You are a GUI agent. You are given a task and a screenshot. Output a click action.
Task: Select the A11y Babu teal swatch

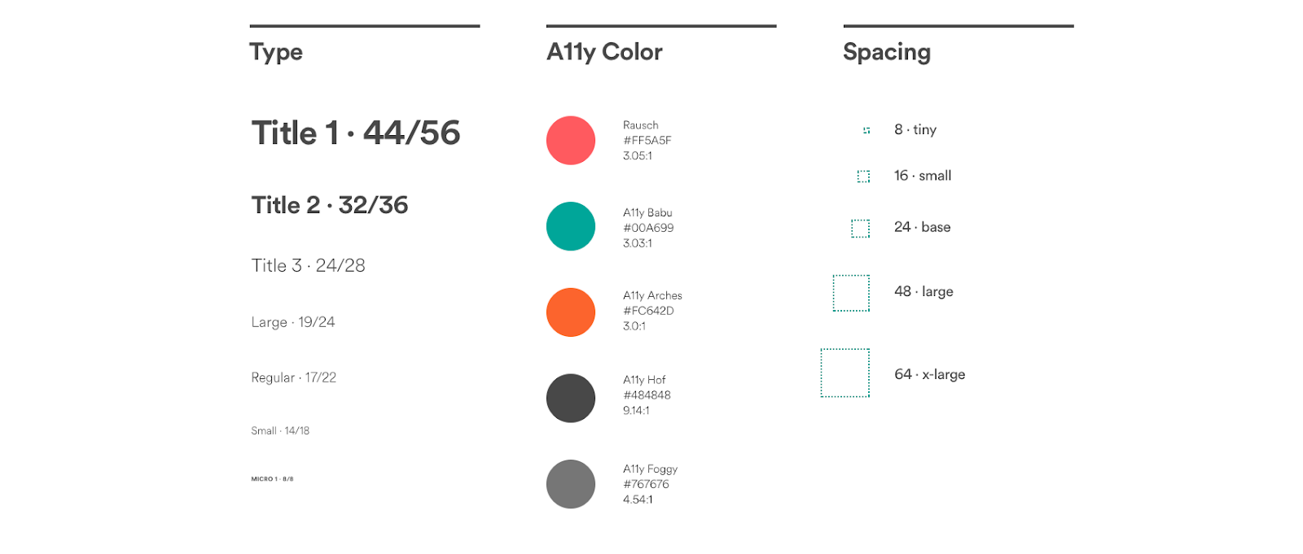[571, 226]
